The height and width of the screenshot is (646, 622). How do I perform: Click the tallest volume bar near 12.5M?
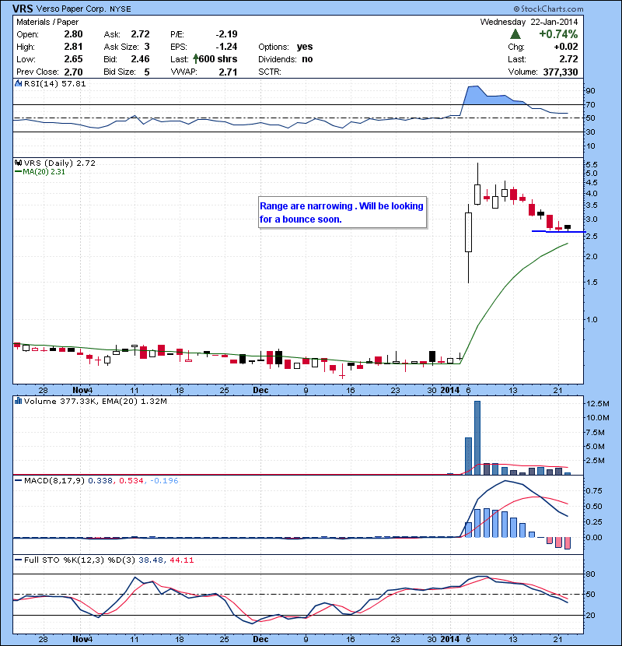coord(477,437)
